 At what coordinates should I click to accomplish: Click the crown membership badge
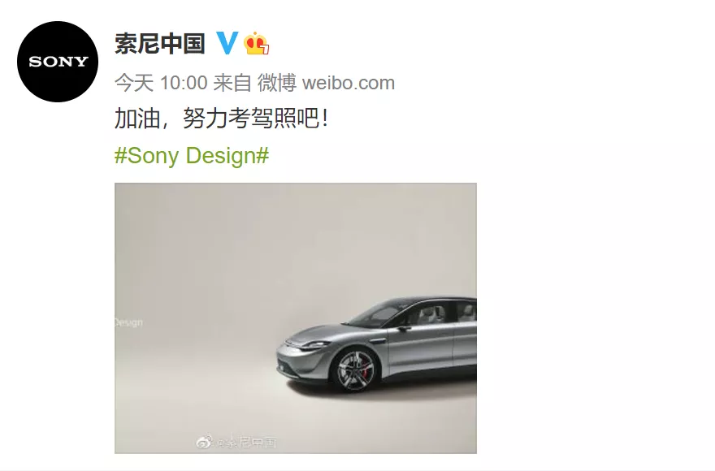256,44
